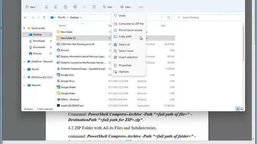Screen dimensions: 257x144
Task: Select the Google Slides shortcut icon
Action: (x=58, y=93)
